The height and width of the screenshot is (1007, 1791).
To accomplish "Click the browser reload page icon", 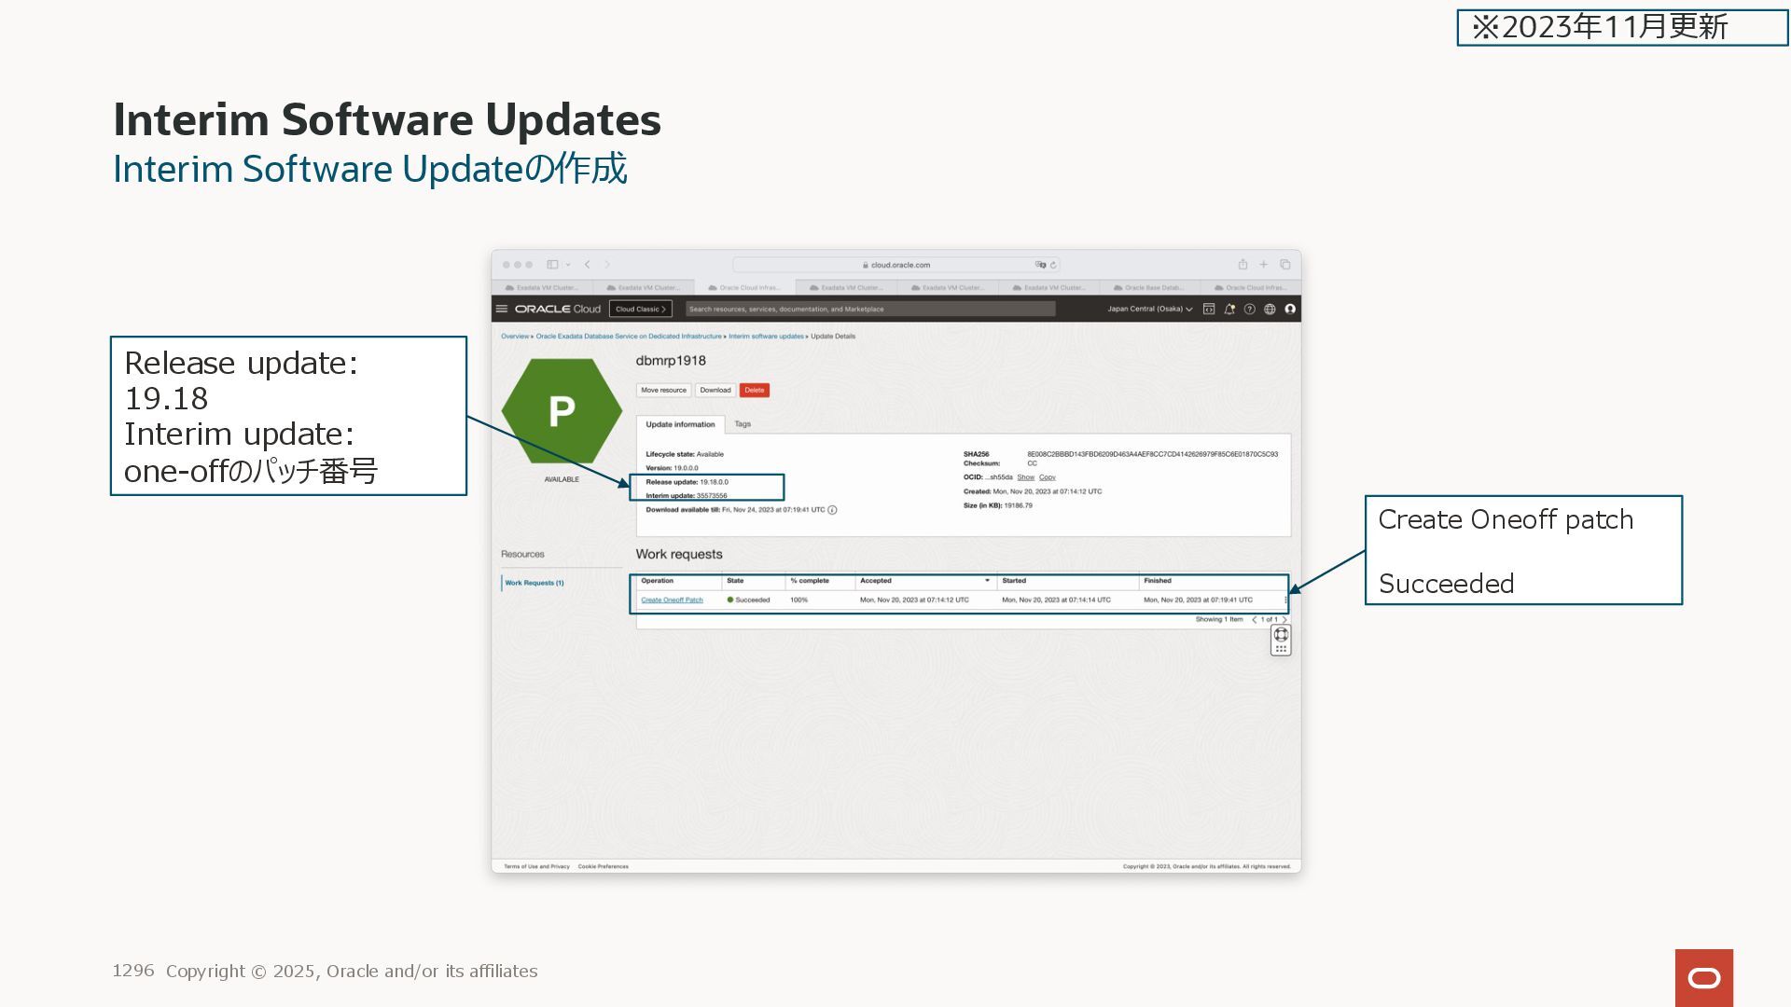I will click(1053, 265).
